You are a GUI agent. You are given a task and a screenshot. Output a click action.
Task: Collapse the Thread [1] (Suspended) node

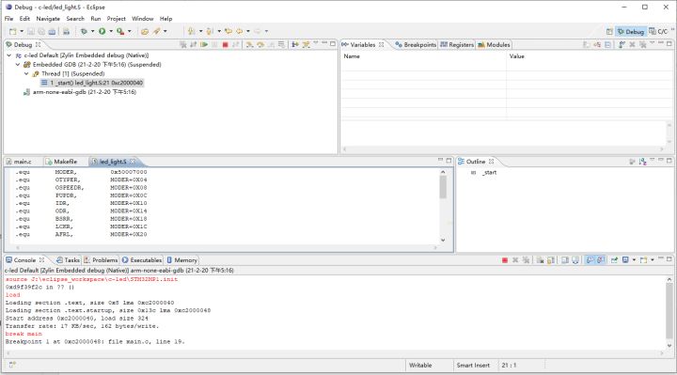point(26,74)
